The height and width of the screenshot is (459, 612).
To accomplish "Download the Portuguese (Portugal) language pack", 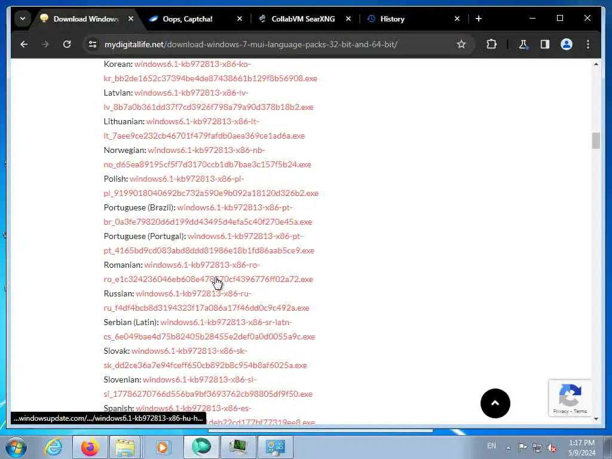I will [x=209, y=243].
